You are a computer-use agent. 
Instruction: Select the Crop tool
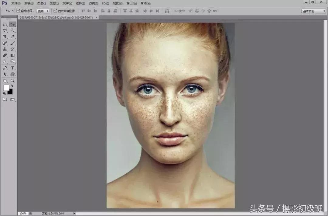tap(5, 37)
